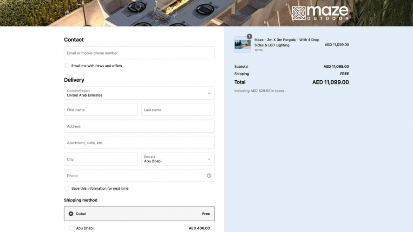Focus the City text field
Image resolution: width=413 pixels, height=232 pixels.
(100, 159)
